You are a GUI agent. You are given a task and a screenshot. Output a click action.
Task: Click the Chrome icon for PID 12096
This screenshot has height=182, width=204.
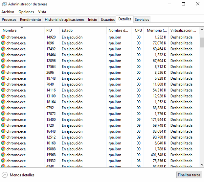[3, 61]
